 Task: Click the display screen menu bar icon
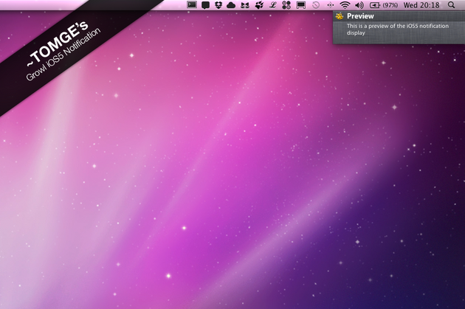300,5
